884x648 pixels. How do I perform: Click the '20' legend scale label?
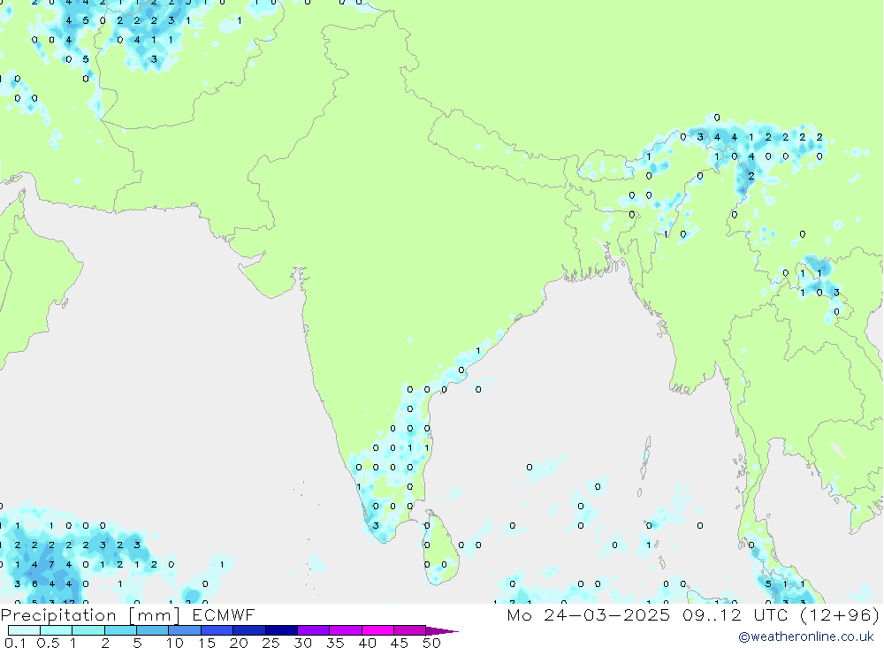click(239, 643)
